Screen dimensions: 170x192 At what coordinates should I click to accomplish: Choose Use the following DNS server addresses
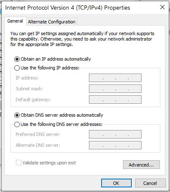[x=17, y=124]
